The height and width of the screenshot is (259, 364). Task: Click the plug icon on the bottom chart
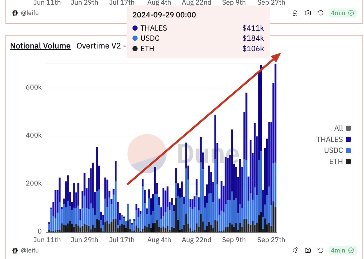click(x=295, y=251)
